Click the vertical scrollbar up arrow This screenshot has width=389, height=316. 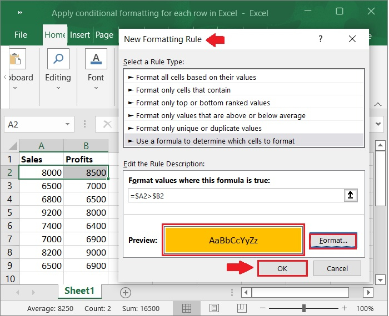[380, 145]
